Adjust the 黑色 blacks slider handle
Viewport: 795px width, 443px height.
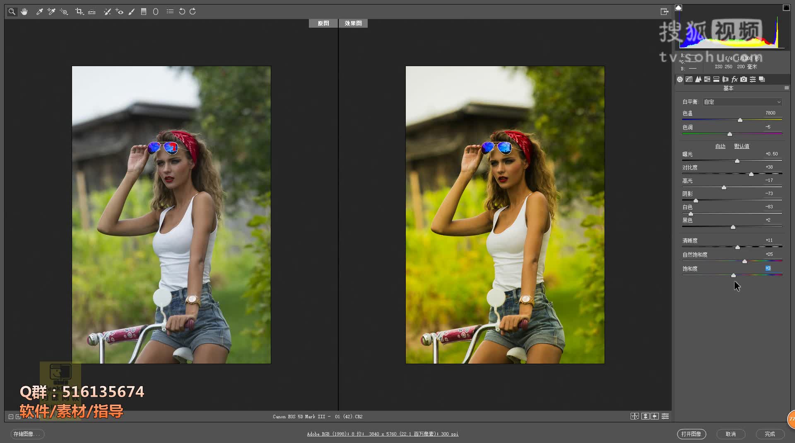tap(733, 227)
